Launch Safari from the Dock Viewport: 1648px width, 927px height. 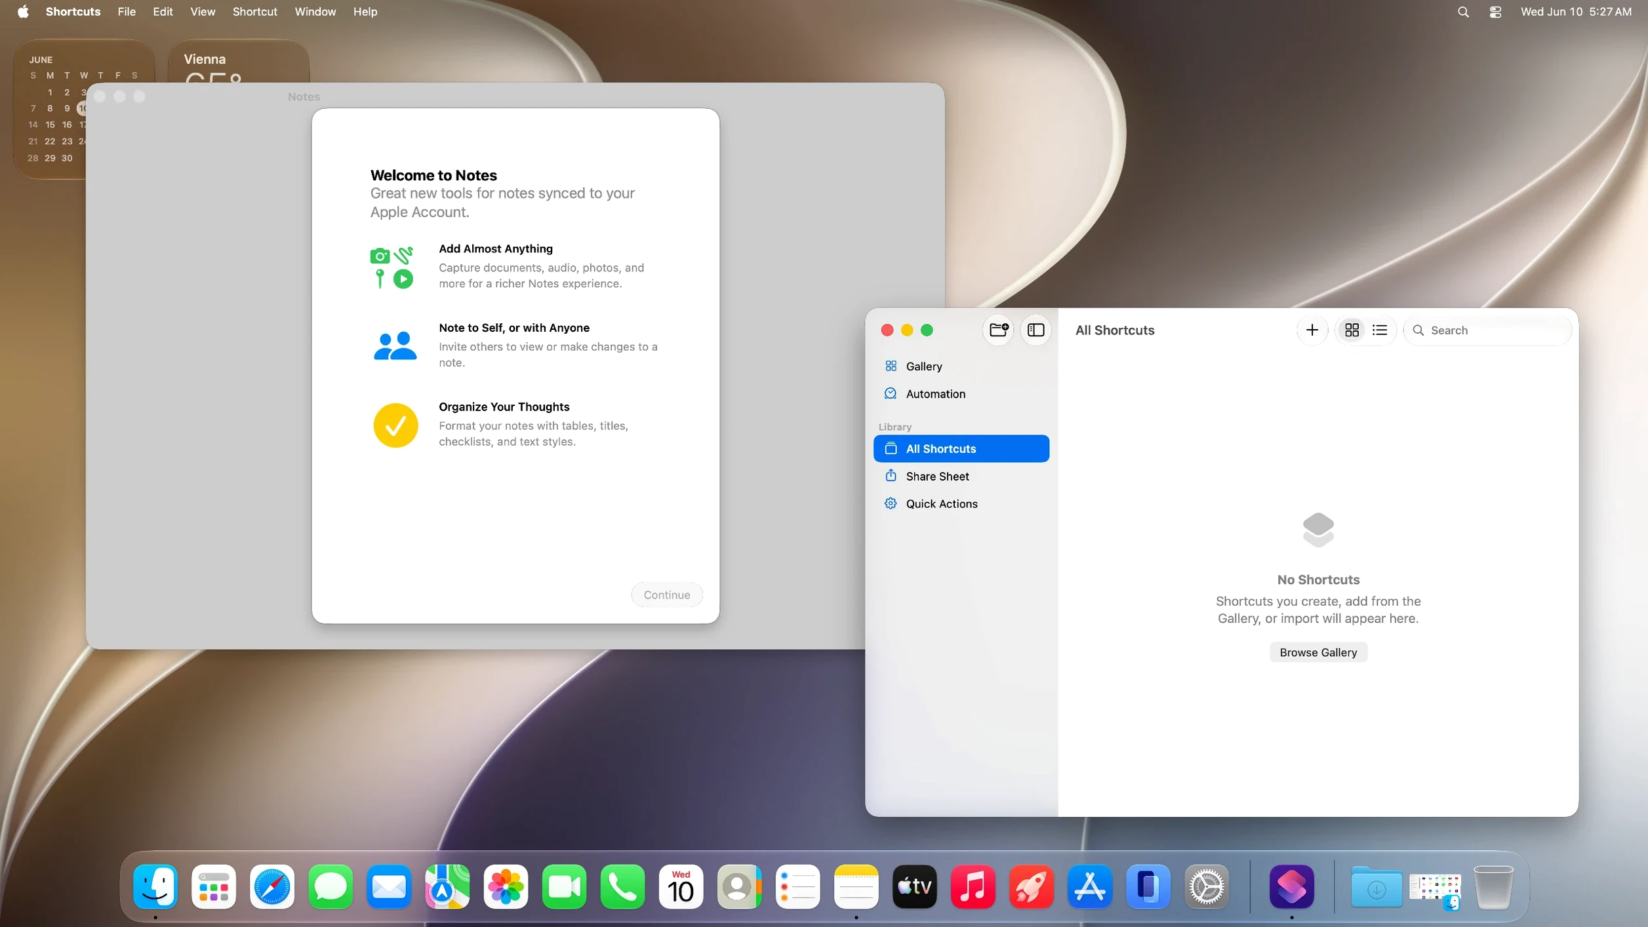tap(272, 887)
